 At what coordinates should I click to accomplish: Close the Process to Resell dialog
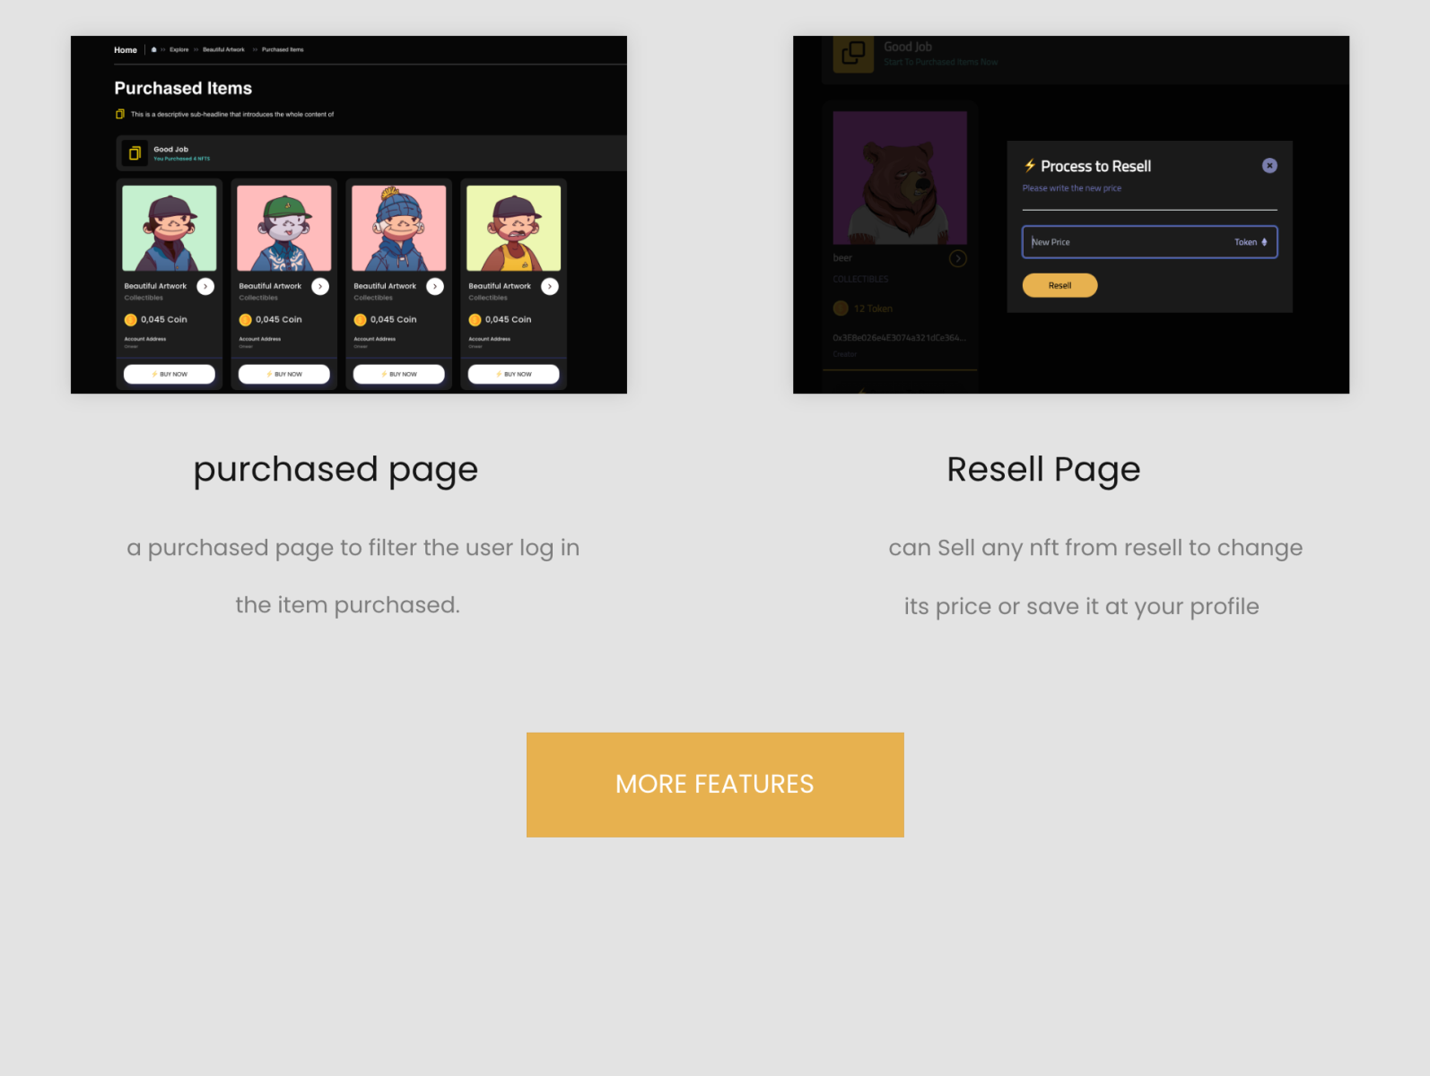[1269, 166]
